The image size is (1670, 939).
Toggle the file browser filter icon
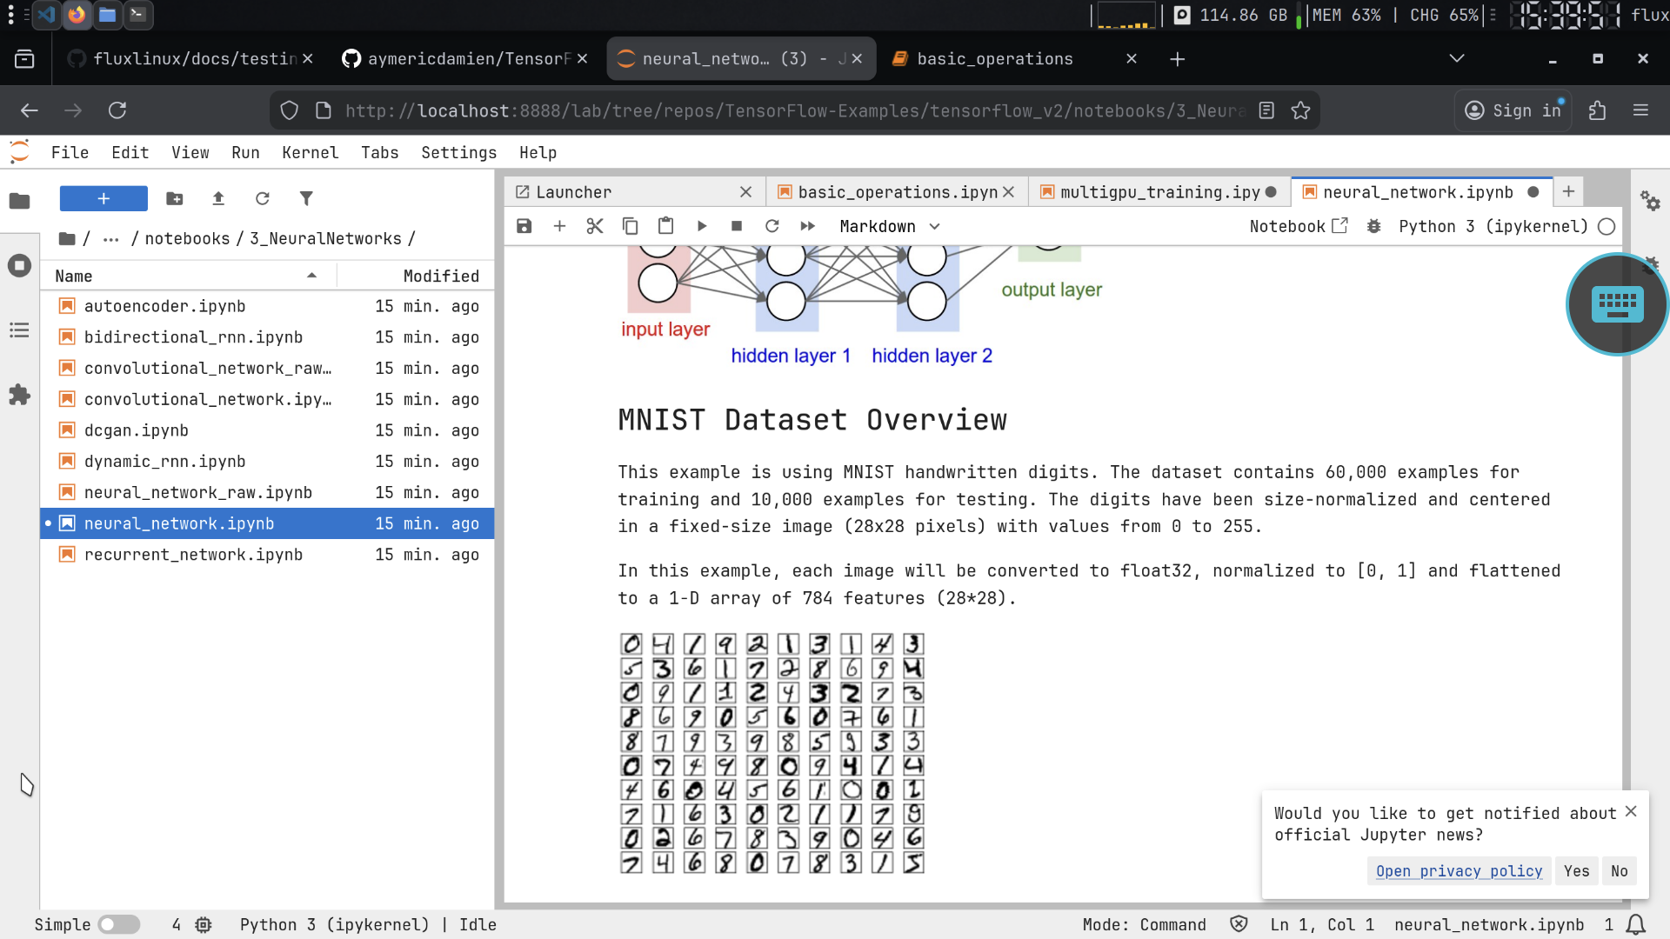click(x=306, y=198)
